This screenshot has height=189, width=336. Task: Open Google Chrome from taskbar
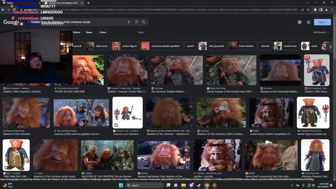206,185
